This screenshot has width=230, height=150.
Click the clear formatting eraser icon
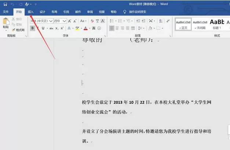(92, 21)
